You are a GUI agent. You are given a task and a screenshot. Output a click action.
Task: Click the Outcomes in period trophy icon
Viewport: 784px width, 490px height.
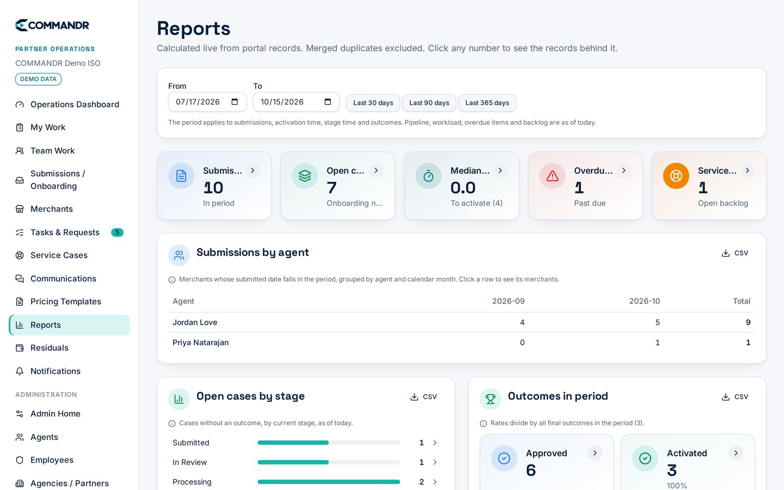point(490,399)
